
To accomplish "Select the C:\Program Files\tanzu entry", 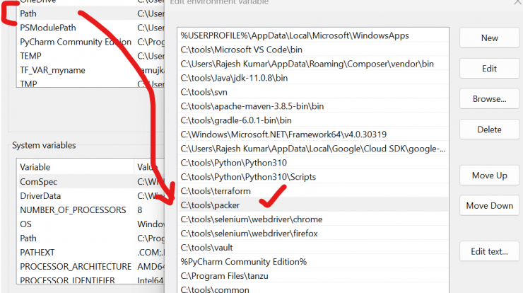I will click(x=313, y=275).
